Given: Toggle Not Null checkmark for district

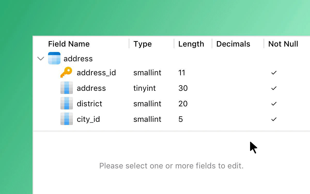Looking at the screenshot, I should [274, 104].
